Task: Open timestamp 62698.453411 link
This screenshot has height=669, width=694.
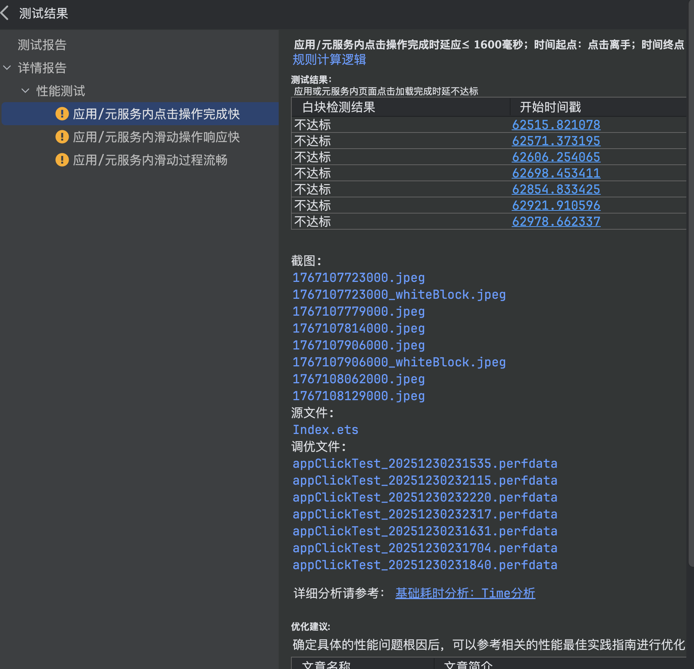Action: click(556, 173)
